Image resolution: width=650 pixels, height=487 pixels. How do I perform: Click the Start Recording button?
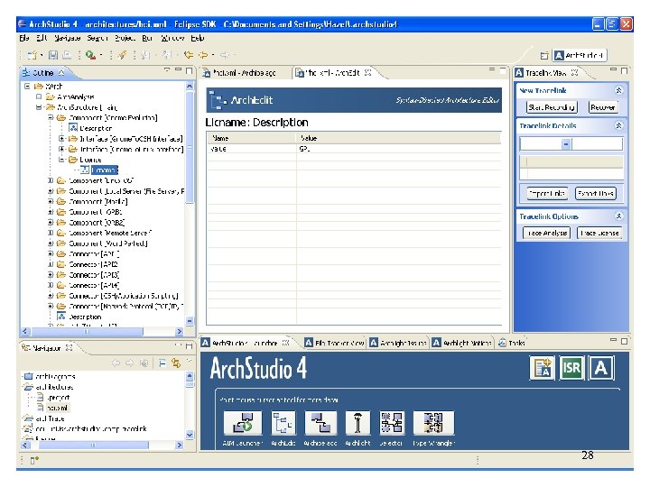click(552, 107)
